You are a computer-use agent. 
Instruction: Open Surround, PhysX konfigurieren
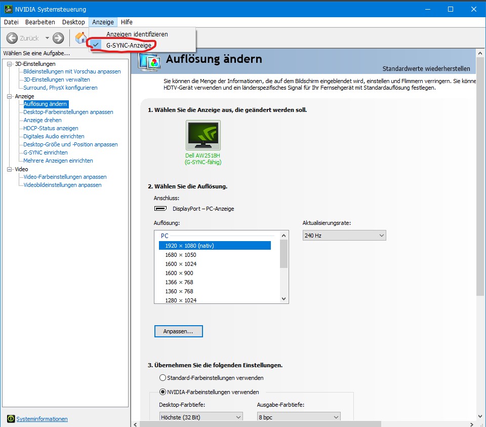60,88
